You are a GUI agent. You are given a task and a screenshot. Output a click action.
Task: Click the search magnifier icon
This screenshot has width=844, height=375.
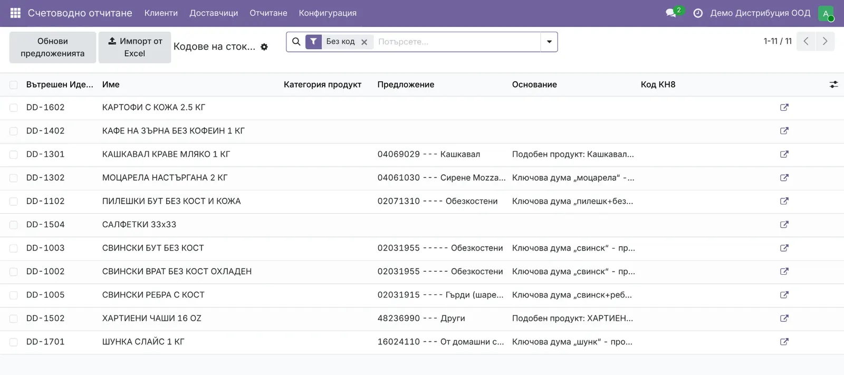(296, 42)
